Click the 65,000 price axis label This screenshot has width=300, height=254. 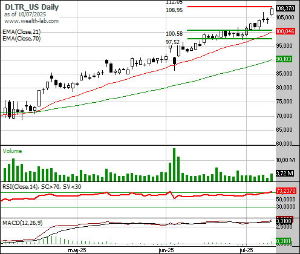click(x=284, y=129)
